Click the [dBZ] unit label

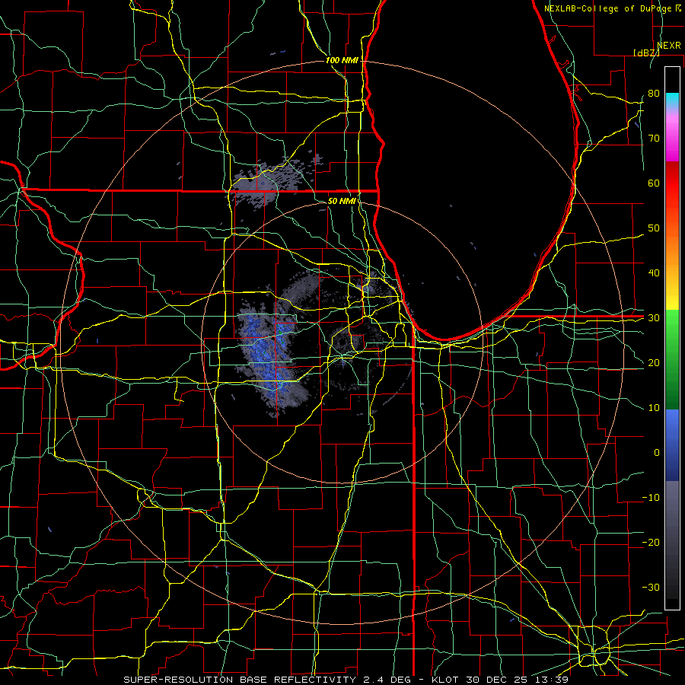[x=646, y=53]
